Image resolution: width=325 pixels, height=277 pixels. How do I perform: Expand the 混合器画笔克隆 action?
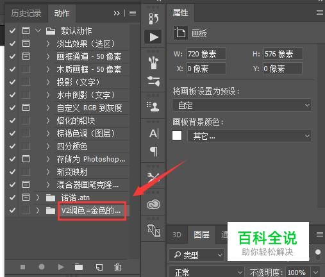(48, 185)
